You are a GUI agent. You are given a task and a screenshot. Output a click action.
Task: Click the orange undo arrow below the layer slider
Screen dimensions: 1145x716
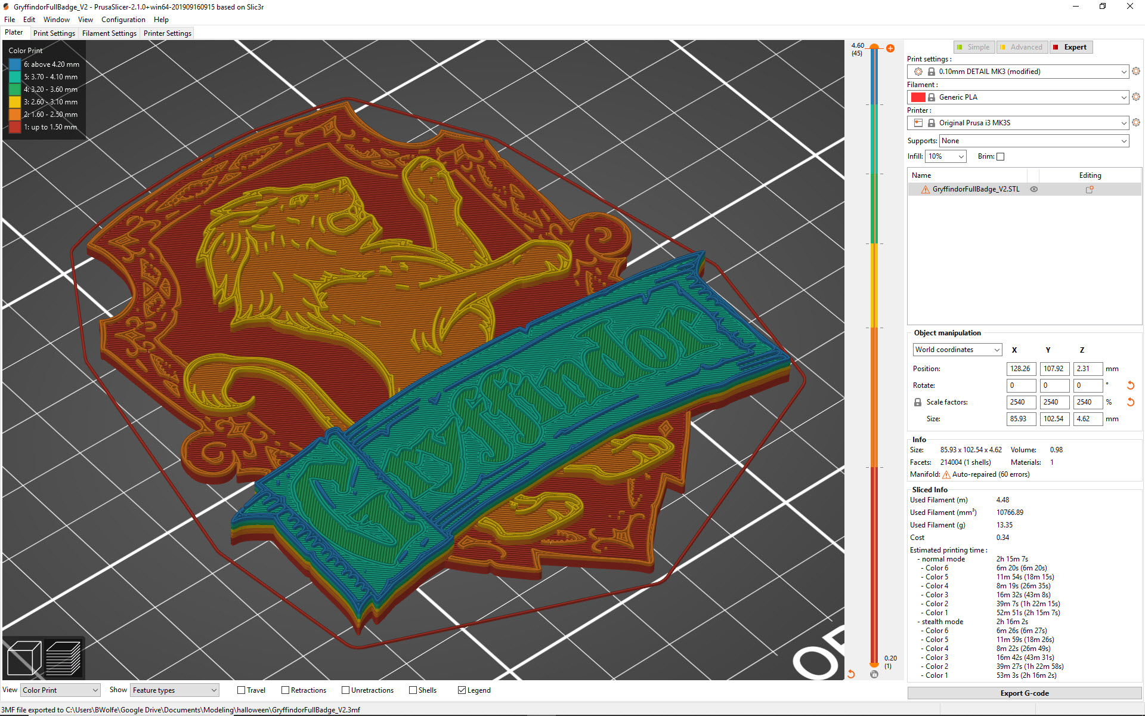[x=851, y=674]
